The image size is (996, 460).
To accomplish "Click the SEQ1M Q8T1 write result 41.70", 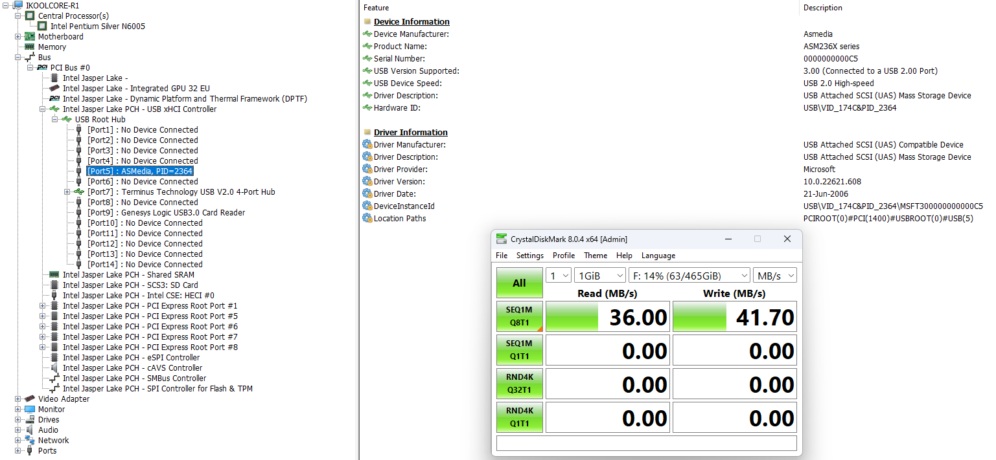I will click(x=735, y=316).
